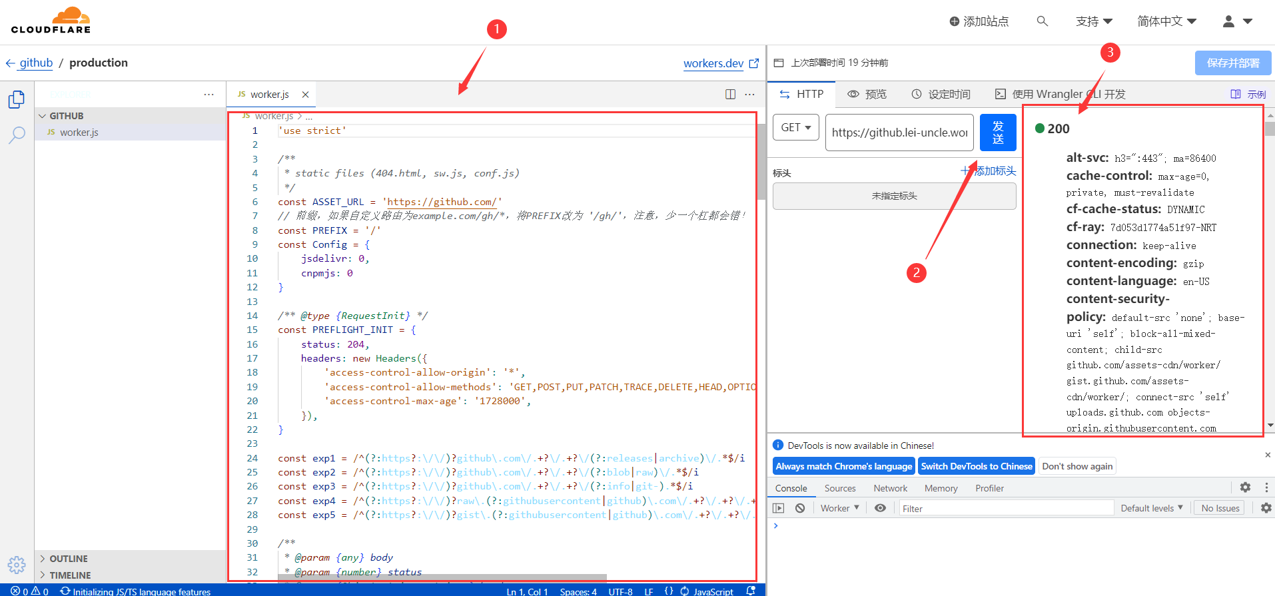Open the 示例 examples link
Image resolution: width=1275 pixels, height=596 pixels.
point(1248,94)
